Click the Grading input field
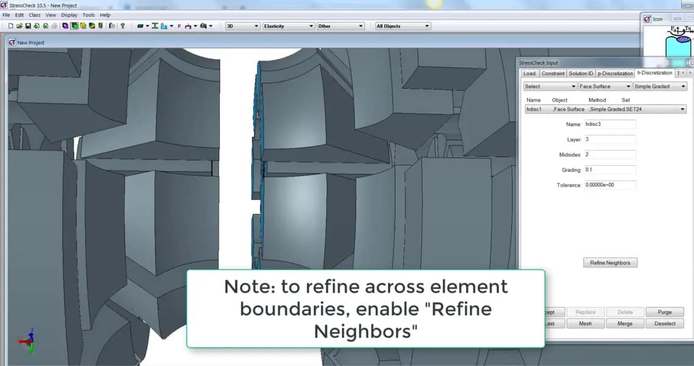694x366 pixels. tap(609, 170)
